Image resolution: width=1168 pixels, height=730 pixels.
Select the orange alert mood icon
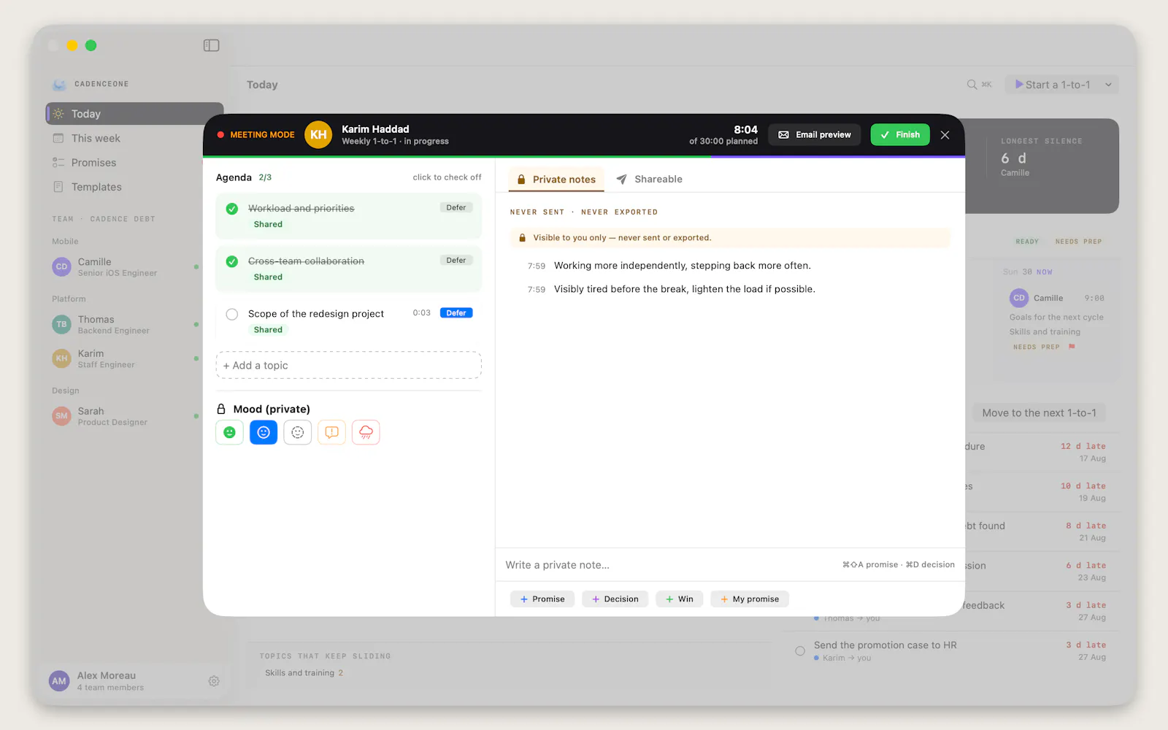pyautogui.click(x=331, y=432)
